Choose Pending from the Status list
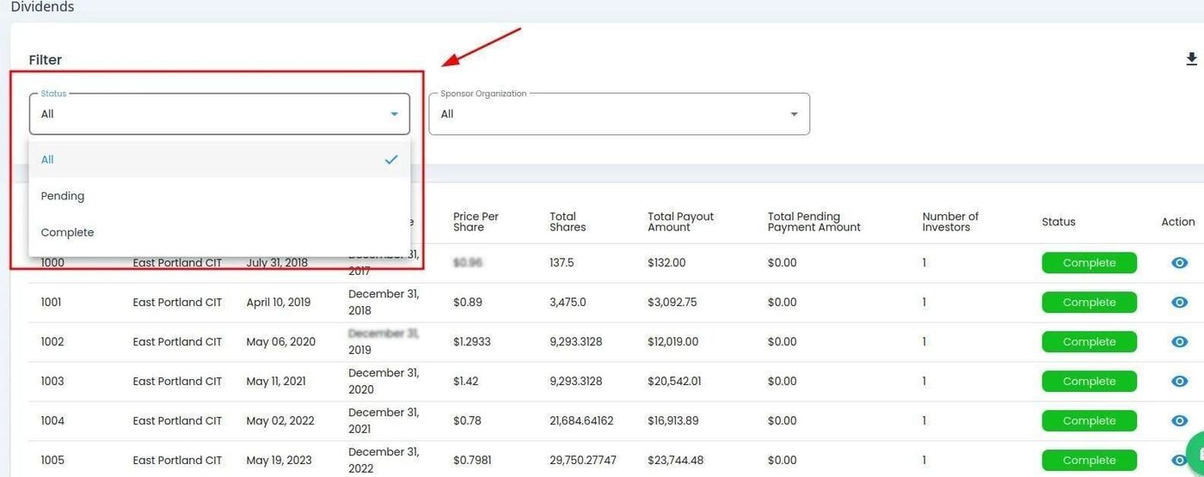The image size is (1204, 477). point(63,196)
